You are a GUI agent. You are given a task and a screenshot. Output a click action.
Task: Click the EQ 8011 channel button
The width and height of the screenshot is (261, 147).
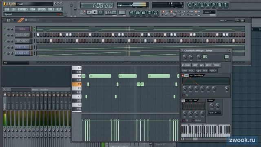22,47
